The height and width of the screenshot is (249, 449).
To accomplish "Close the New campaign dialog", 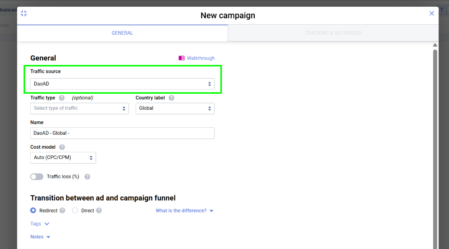I will 431,13.
